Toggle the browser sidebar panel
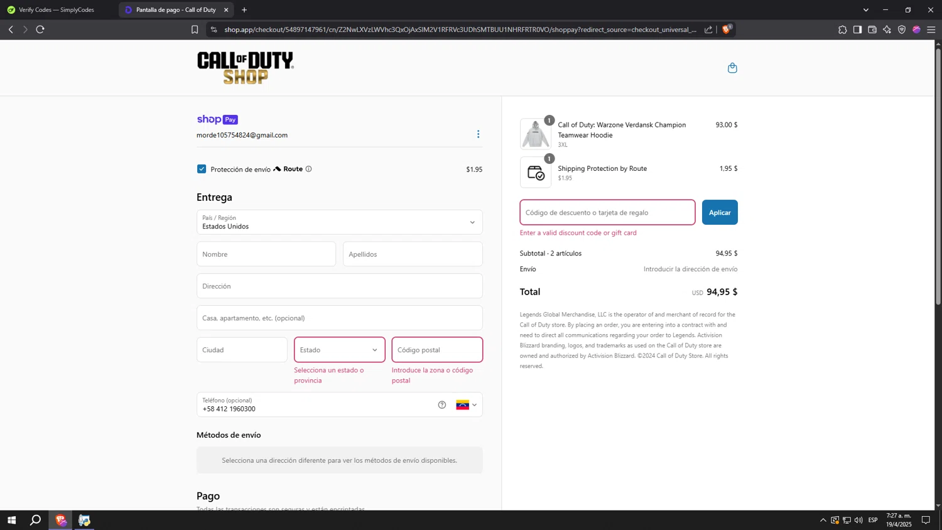This screenshot has width=942, height=530. coord(857,30)
